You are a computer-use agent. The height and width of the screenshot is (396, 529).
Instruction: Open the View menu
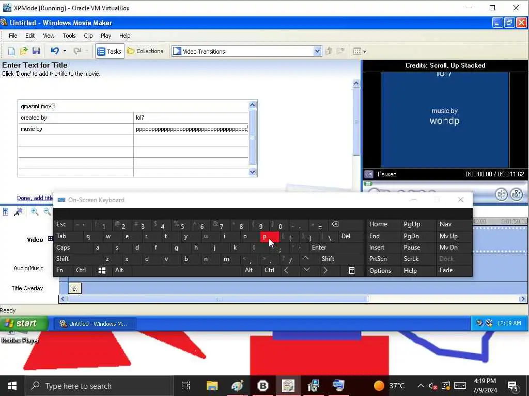49,36
